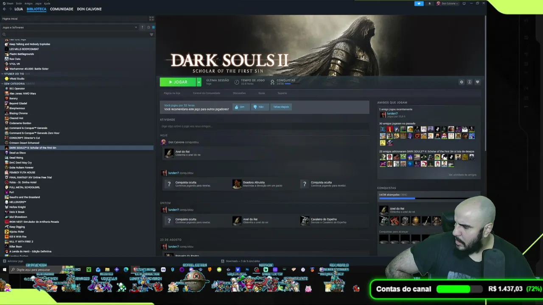Open the Amigos menu
The height and width of the screenshot is (305, 543).
pyautogui.click(x=28, y=3)
